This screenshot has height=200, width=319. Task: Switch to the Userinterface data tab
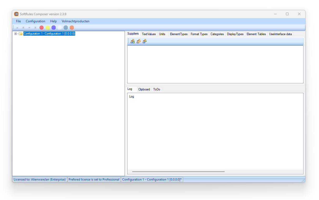tap(280, 34)
